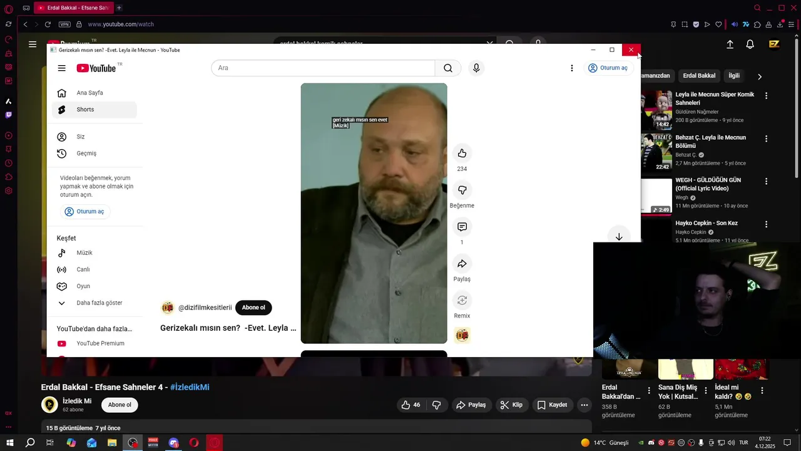Go back in the Opera browser

pos(25,24)
